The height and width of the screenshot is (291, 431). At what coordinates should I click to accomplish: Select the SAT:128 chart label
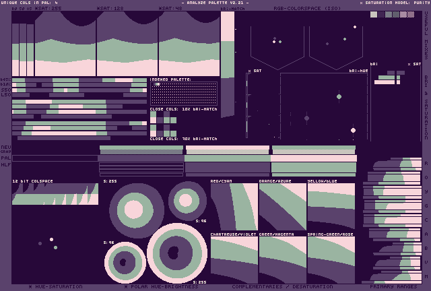point(110,8)
